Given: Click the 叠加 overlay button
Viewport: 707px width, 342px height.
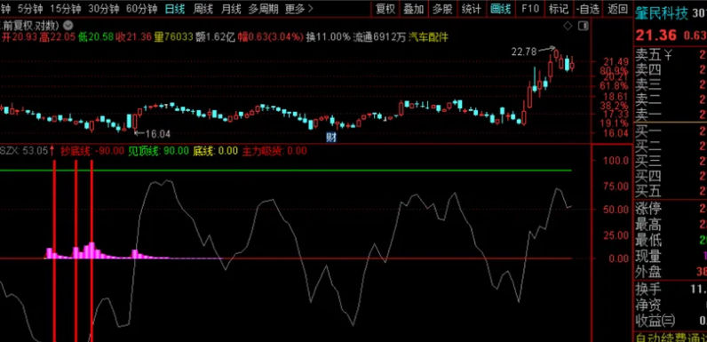Looking at the screenshot, I should tap(414, 9).
